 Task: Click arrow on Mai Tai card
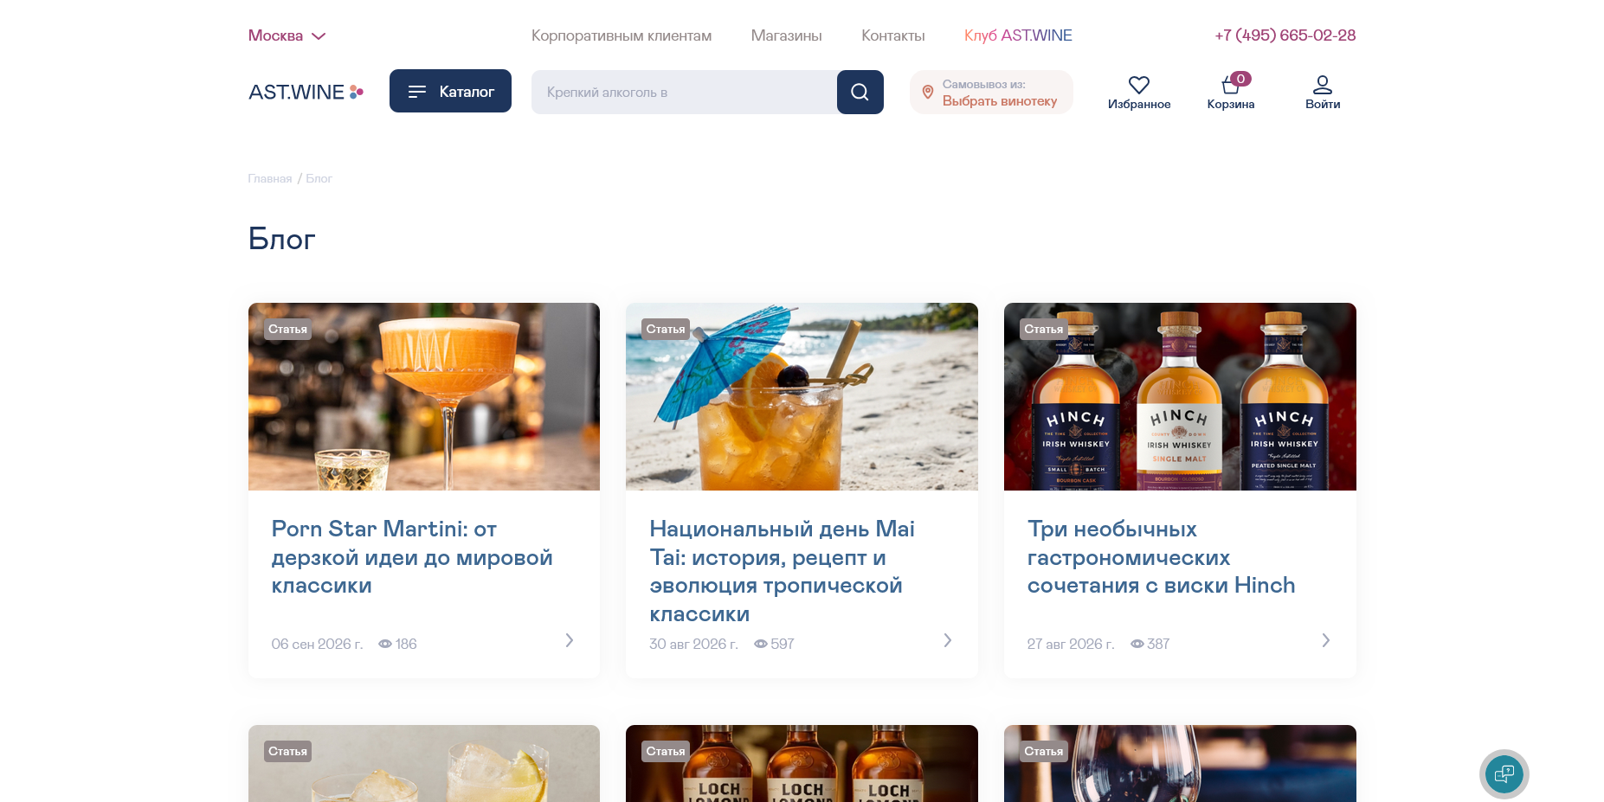(948, 640)
